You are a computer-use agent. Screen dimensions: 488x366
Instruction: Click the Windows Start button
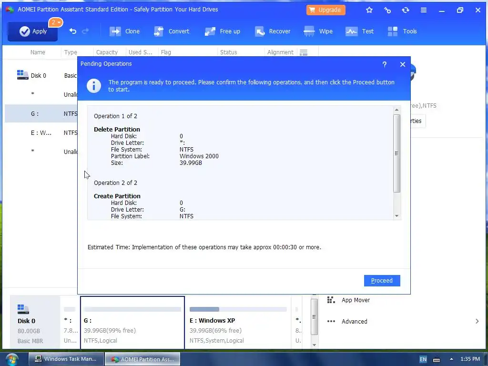[x=12, y=359]
